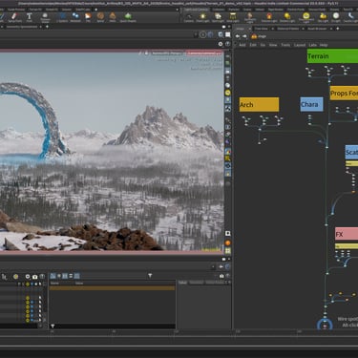This screenshot has height=358, width=358.
Task: Switch to the Tree View tab
Action: (261, 29)
